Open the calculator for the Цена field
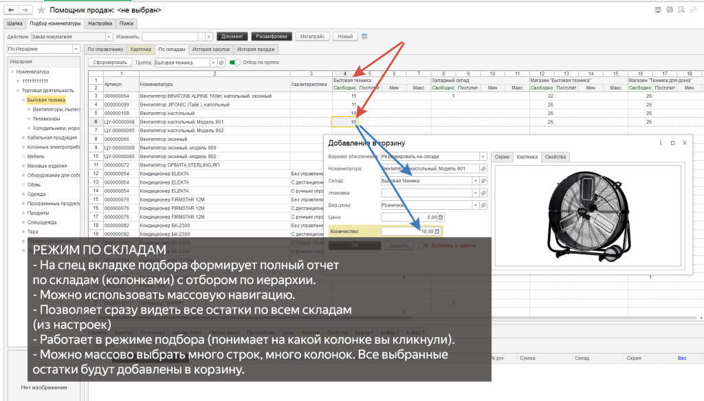Viewport: 704px width, 401px height. pyautogui.click(x=441, y=217)
